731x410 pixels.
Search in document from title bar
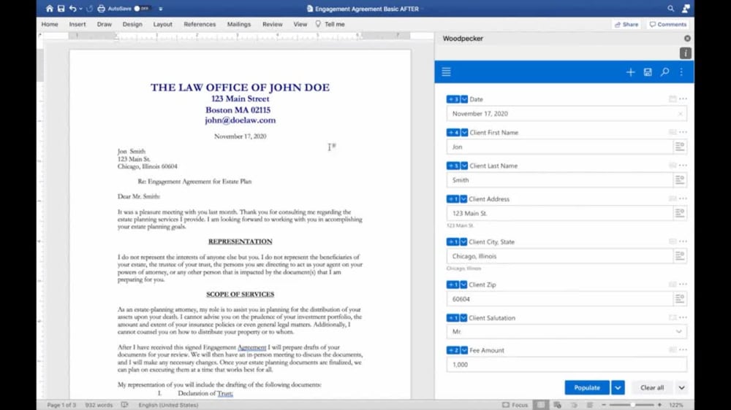click(x=670, y=8)
